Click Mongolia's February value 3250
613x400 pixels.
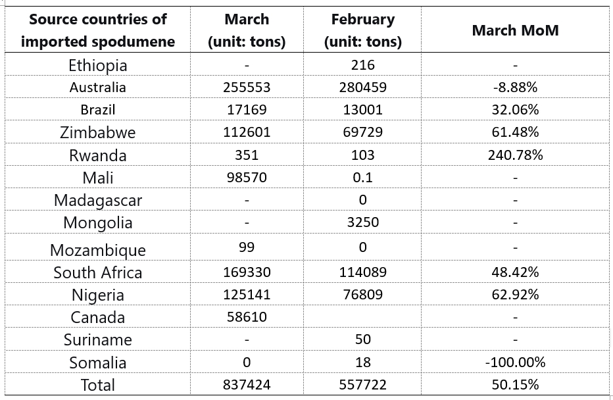click(x=362, y=222)
